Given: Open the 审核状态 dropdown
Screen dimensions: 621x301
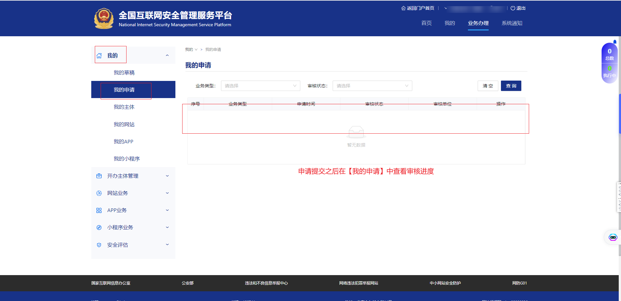Looking at the screenshot, I should point(372,86).
